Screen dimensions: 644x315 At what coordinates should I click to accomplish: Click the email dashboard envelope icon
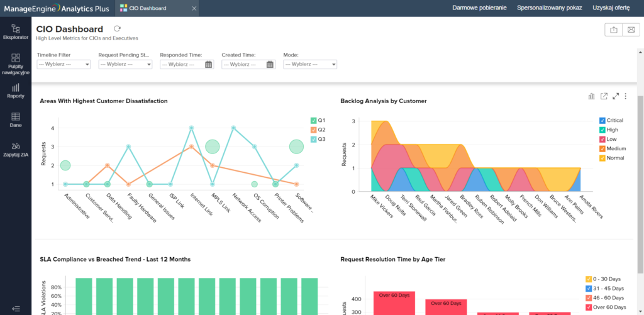(631, 30)
